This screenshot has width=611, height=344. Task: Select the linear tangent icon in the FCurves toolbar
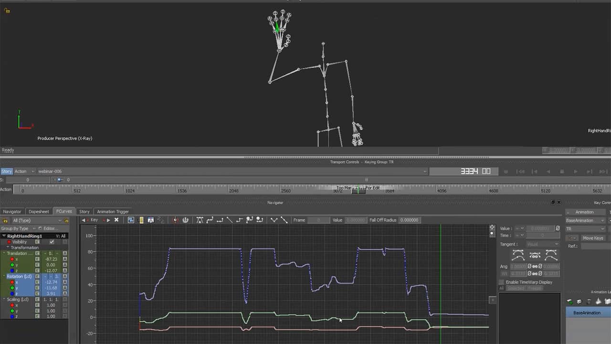pos(230,220)
